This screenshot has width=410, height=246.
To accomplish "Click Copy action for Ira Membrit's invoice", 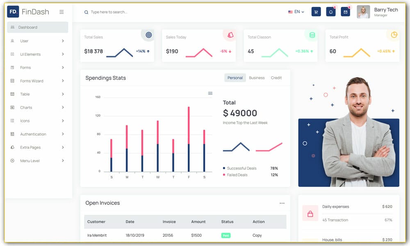I will 257,235.
